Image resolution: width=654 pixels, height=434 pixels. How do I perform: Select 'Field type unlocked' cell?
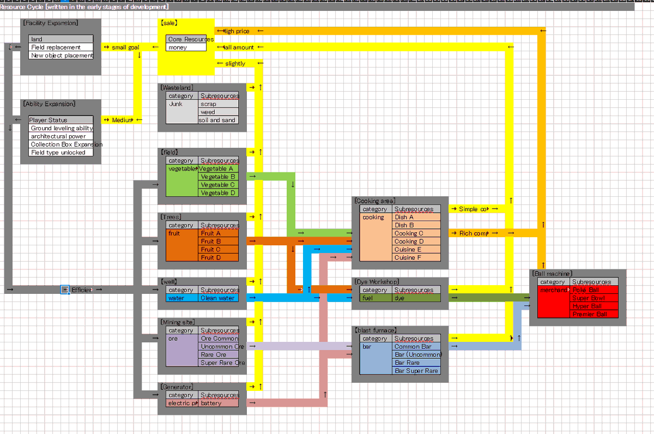(x=61, y=153)
